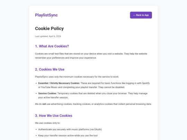Click the 'Authenticate you securely' bullet item
Screen dimensions: 187x140
coord(70,129)
